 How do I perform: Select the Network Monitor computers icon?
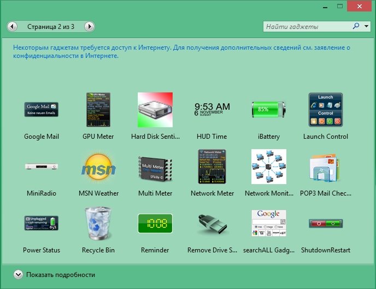pos(268,167)
